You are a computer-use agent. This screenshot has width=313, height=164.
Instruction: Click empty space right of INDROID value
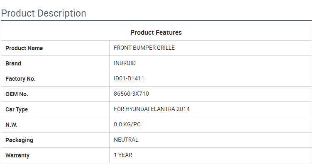[224, 63]
